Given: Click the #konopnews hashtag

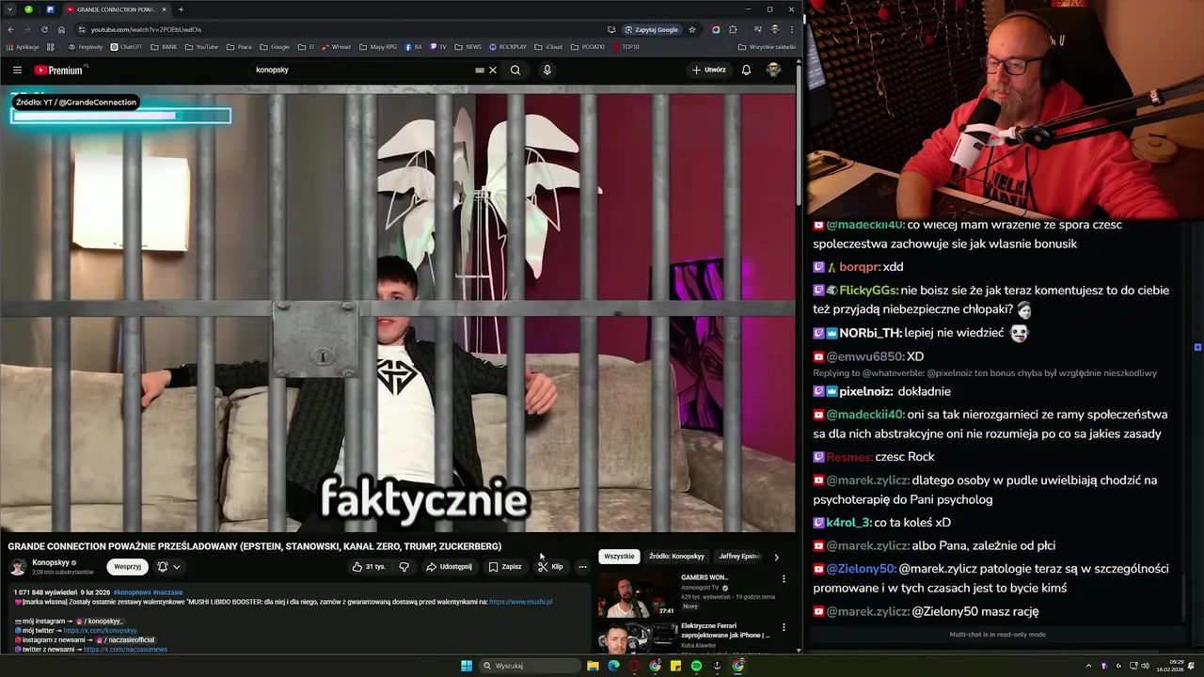Looking at the screenshot, I should point(132,592).
